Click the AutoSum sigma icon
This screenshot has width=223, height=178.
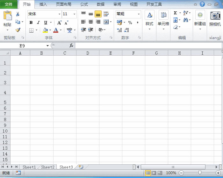click(x=176, y=13)
